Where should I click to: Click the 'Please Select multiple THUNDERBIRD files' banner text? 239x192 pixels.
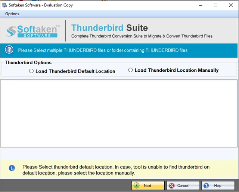103,50
